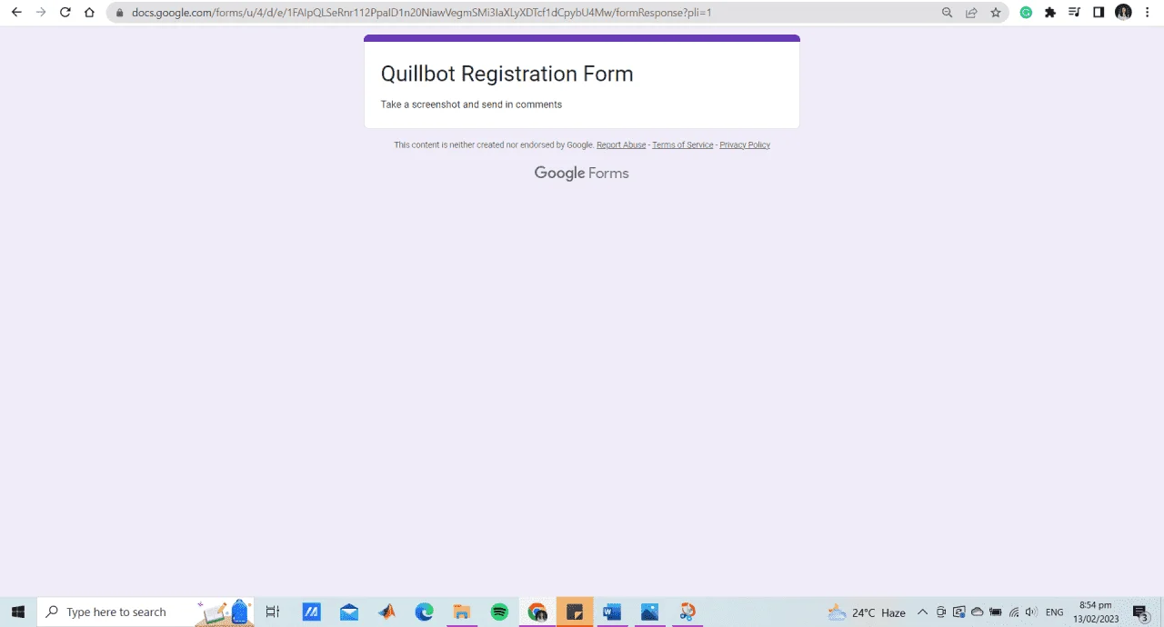Screen dimensions: 1164x627
Task: Open the Snipping Tool in the taskbar
Action: click(x=687, y=612)
